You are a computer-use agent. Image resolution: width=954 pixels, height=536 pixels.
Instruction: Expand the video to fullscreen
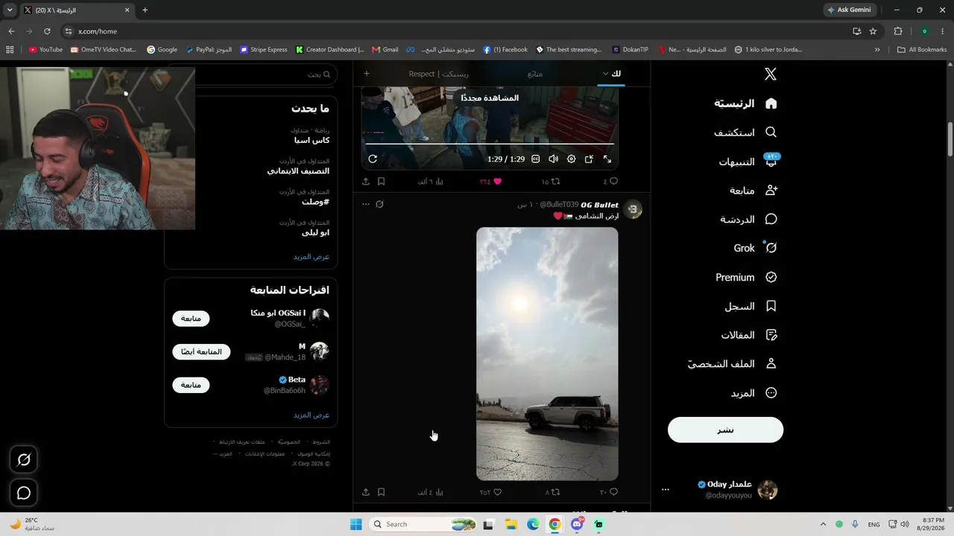point(607,159)
